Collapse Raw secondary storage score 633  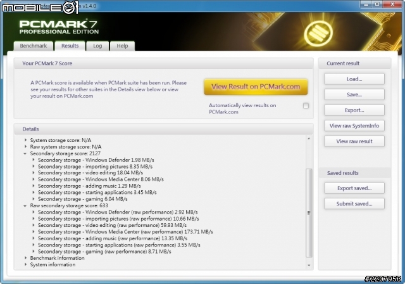(25, 205)
